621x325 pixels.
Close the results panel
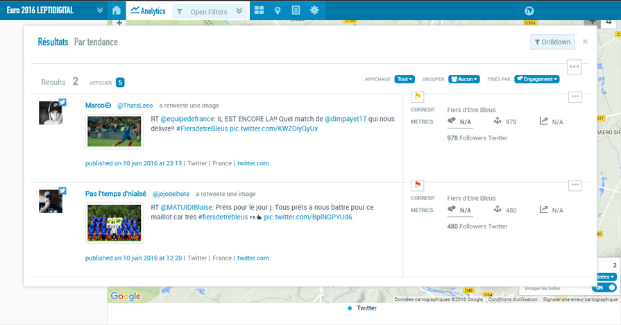585,42
